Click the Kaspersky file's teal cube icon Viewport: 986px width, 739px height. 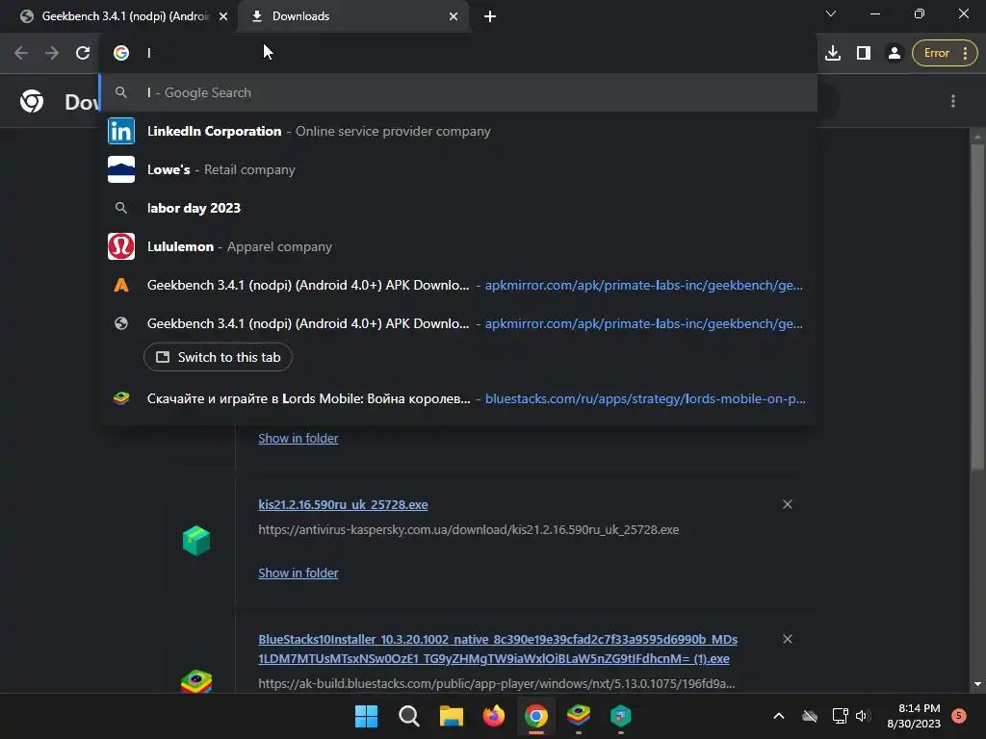[x=196, y=541]
